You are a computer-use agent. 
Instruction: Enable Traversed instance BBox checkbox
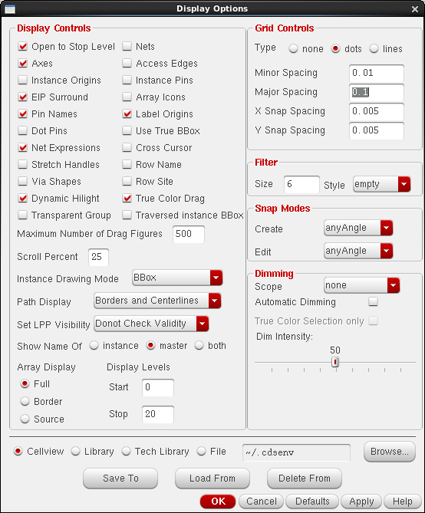tap(127, 215)
